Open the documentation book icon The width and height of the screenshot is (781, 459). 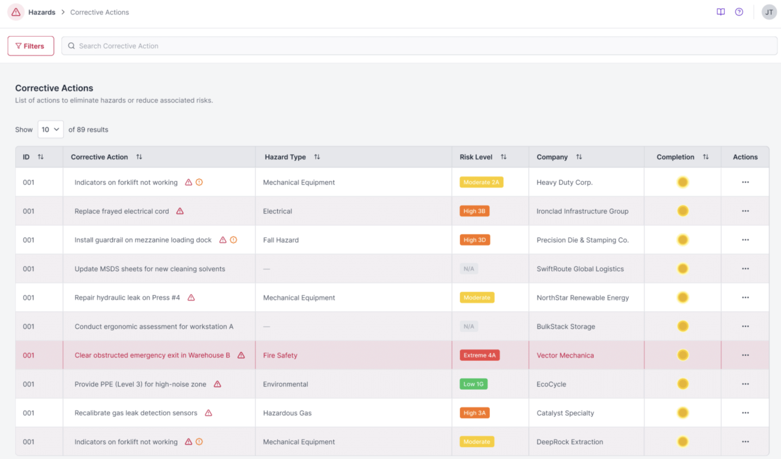click(x=721, y=12)
